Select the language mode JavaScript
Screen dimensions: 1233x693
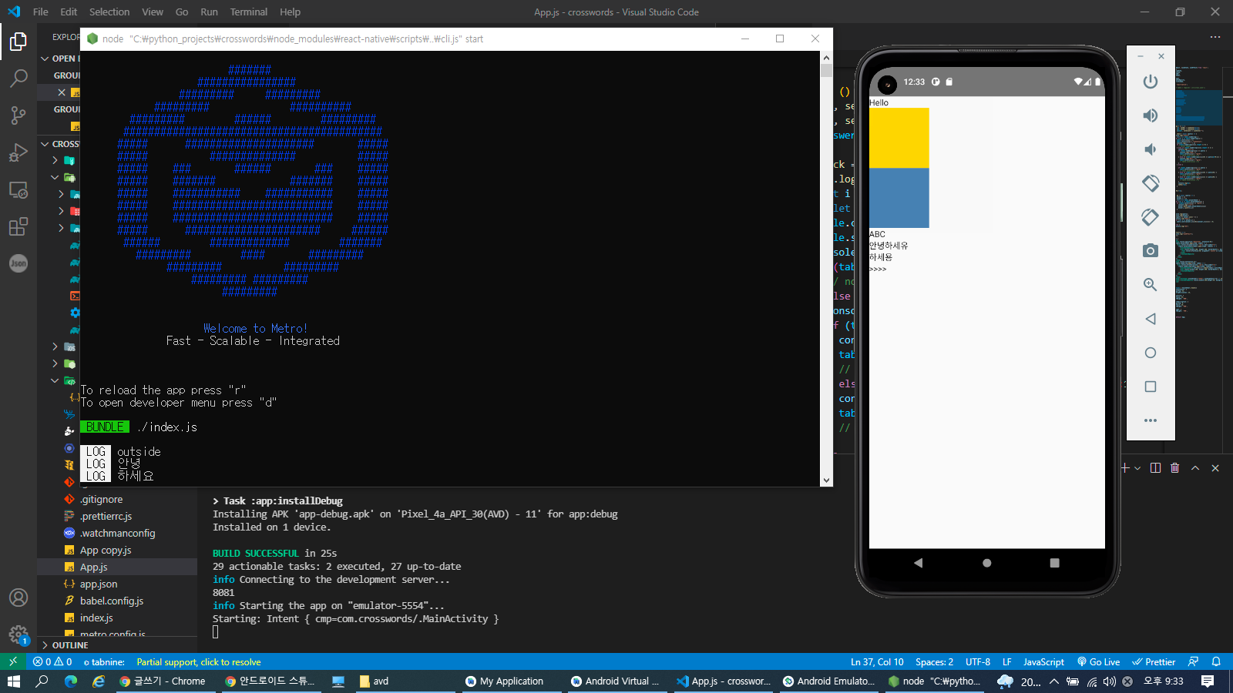point(1043,661)
